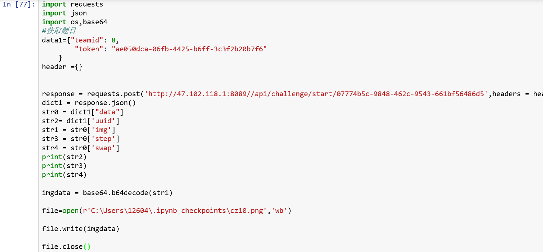Click the header ={} line

click(62, 67)
